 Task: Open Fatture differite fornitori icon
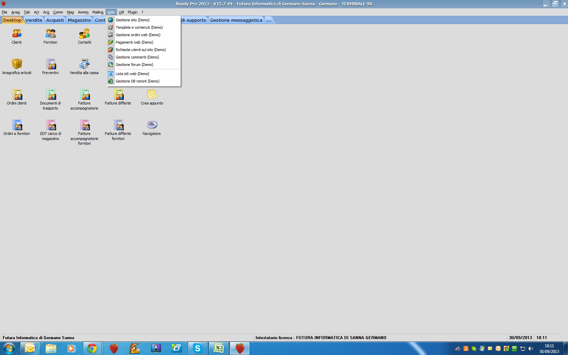pos(118,130)
